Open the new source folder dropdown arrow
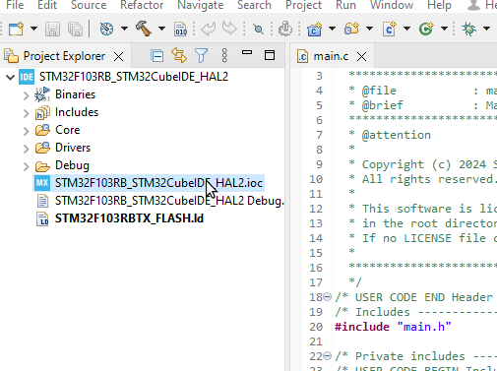The image size is (497, 371). click(x=369, y=29)
